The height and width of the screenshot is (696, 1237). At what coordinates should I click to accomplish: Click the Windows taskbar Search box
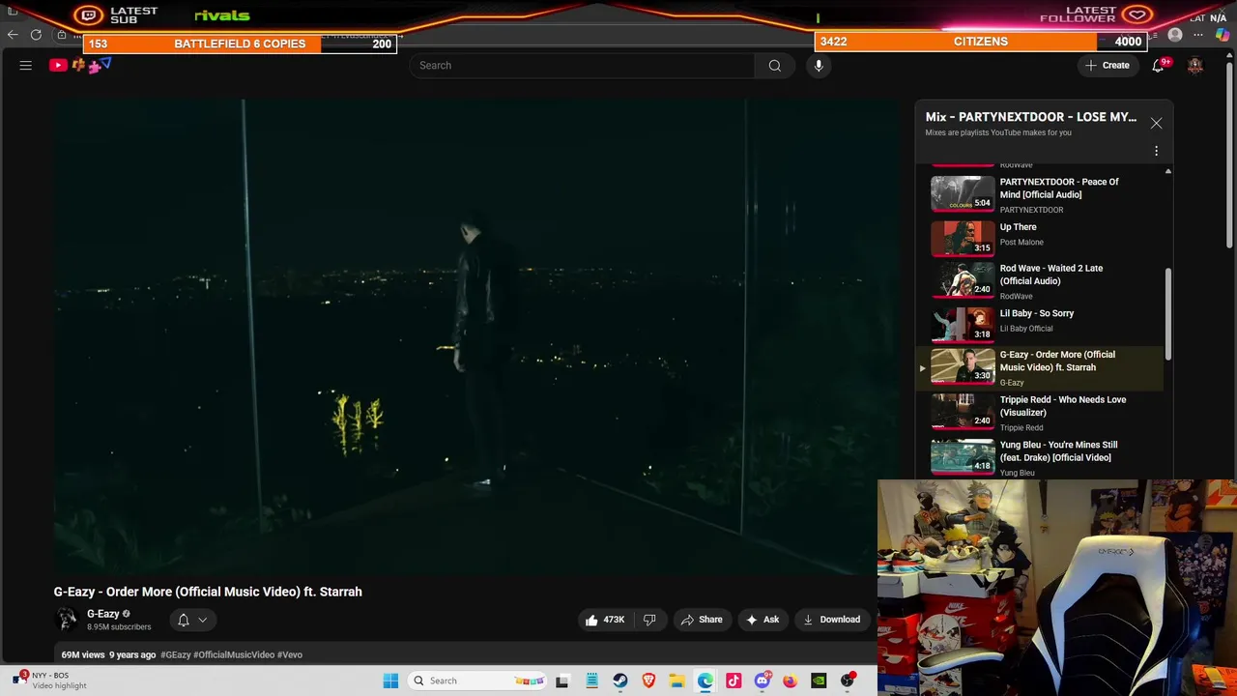point(477,681)
